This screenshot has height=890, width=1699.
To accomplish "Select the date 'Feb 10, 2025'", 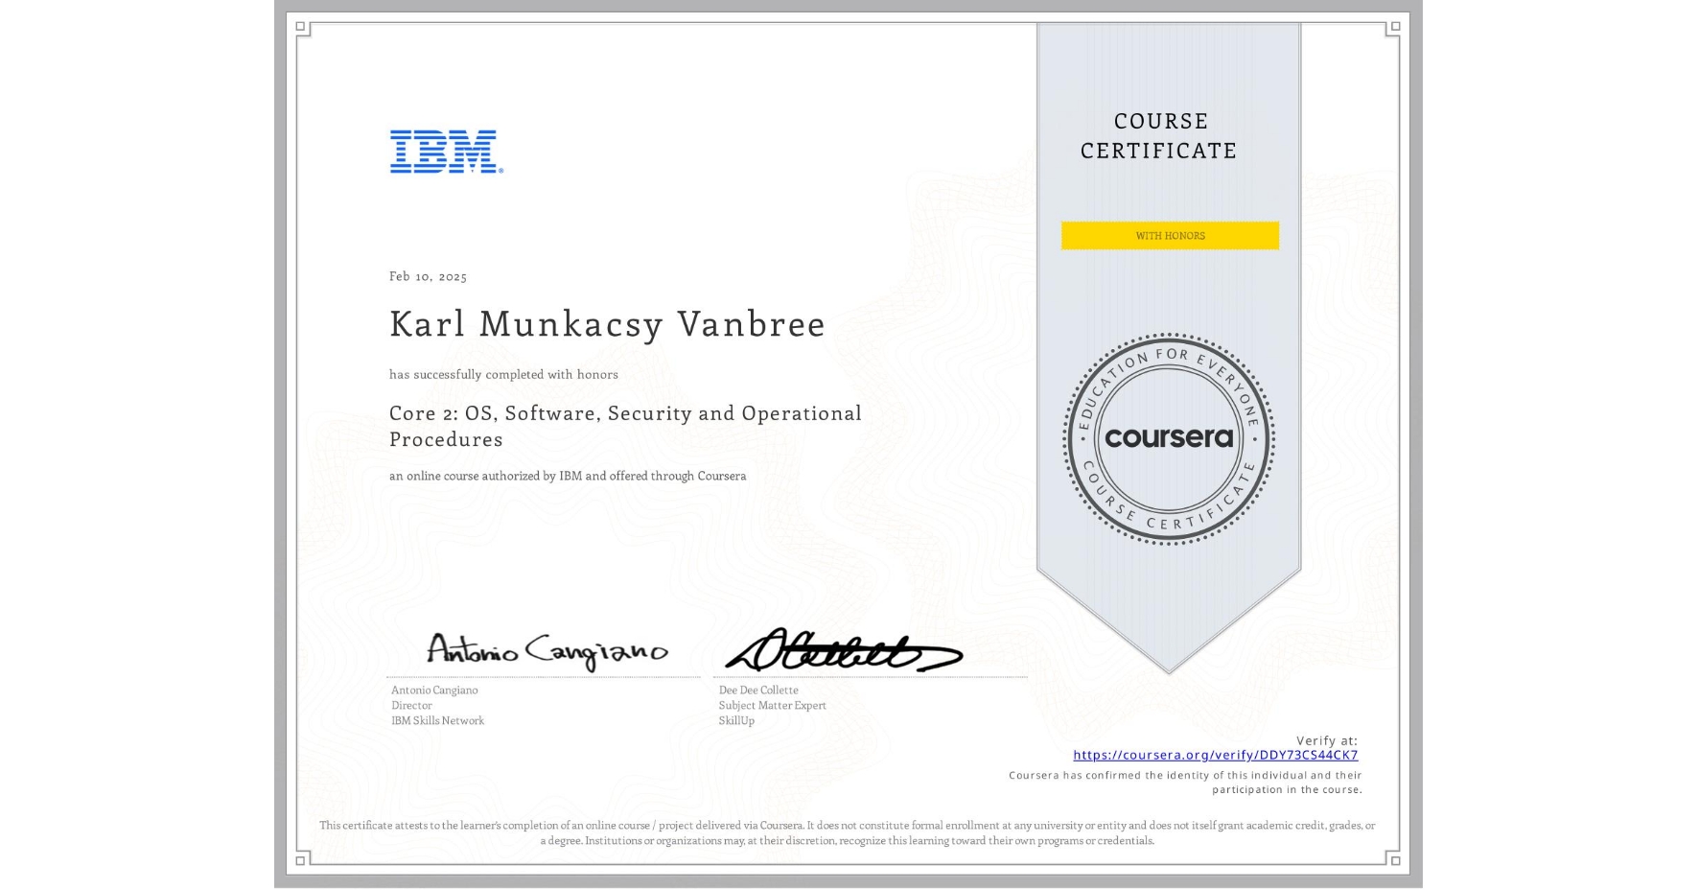I will coord(428,276).
